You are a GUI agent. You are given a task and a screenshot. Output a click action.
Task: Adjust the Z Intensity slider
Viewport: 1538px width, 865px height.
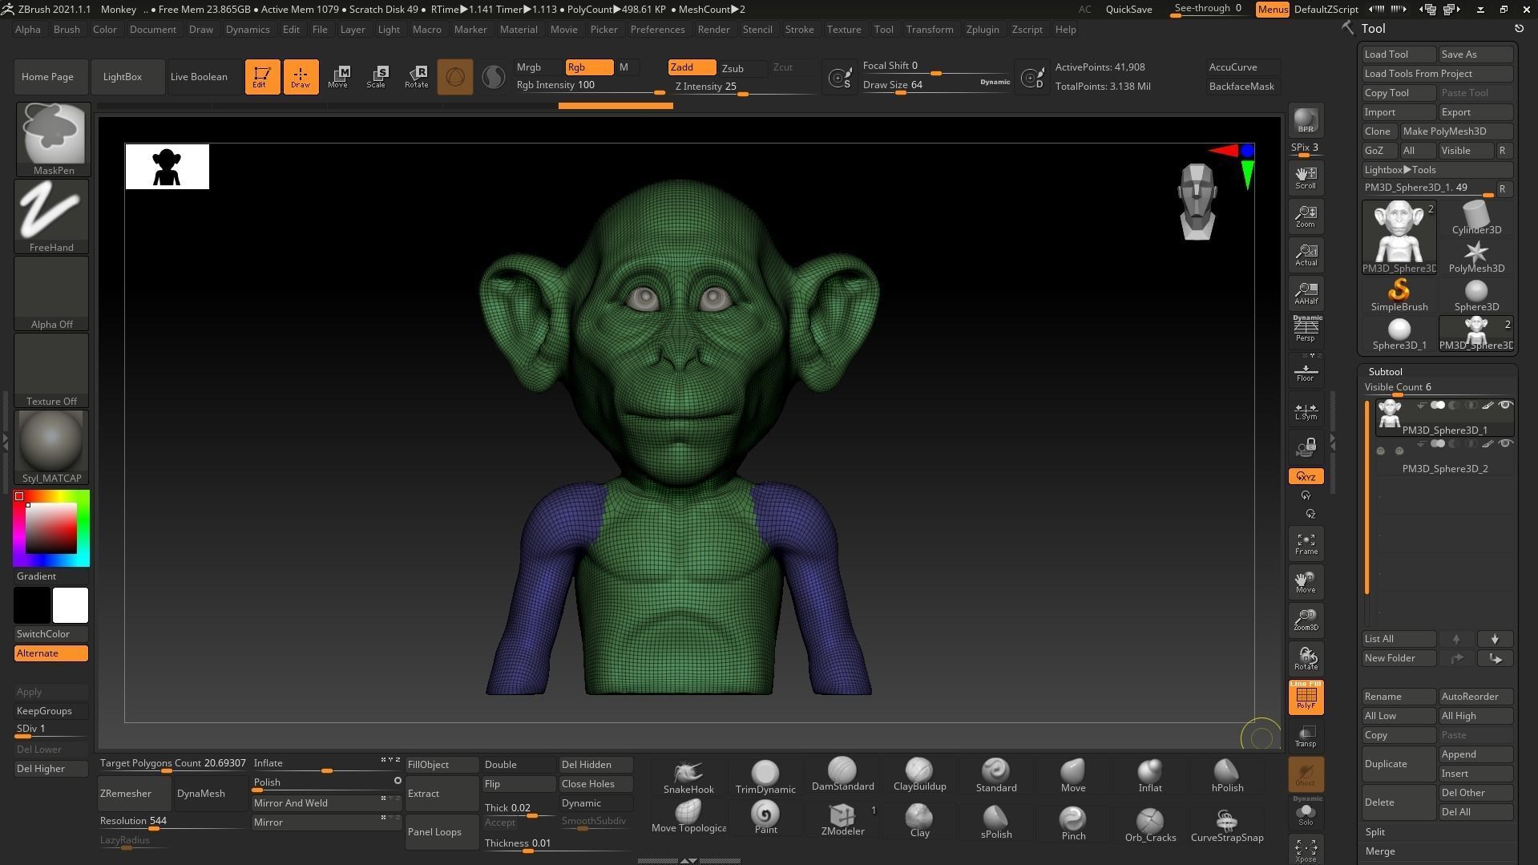746,87
